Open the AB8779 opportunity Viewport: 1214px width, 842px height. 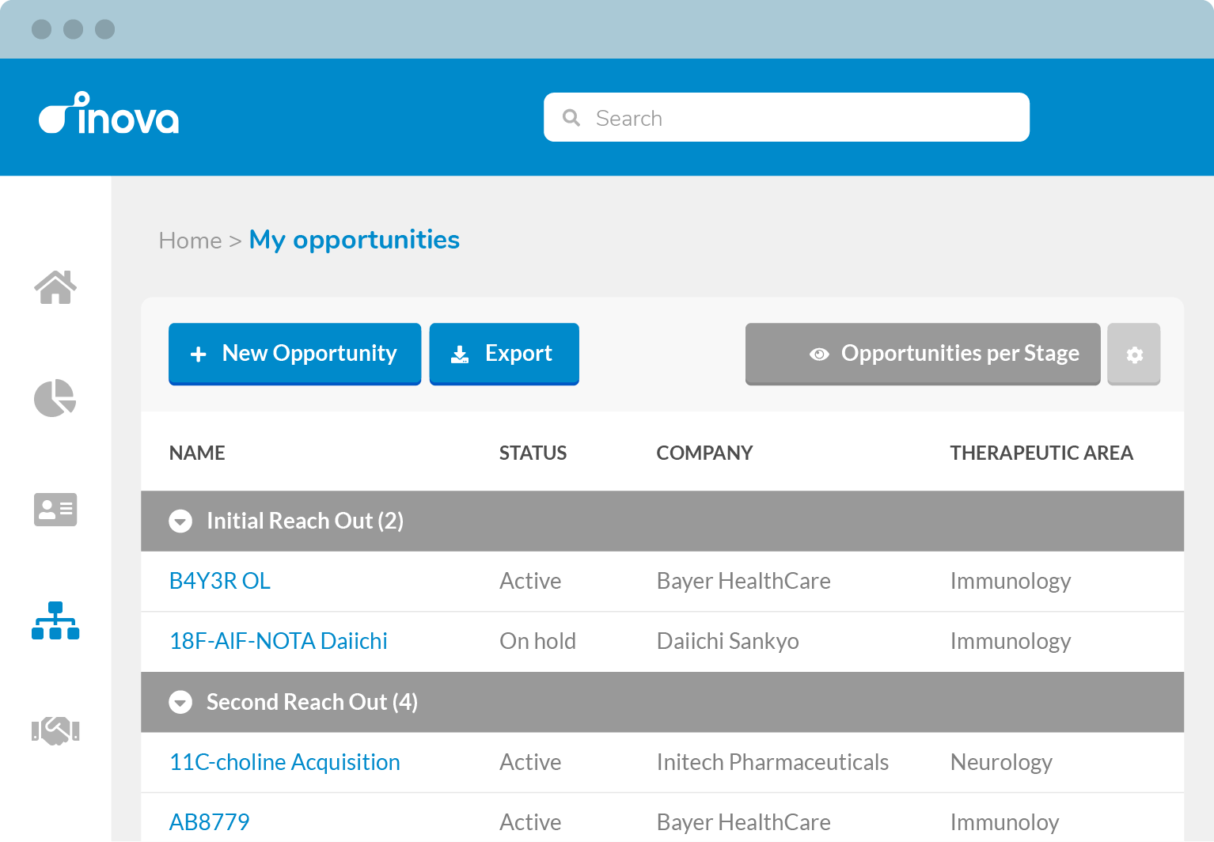210,822
